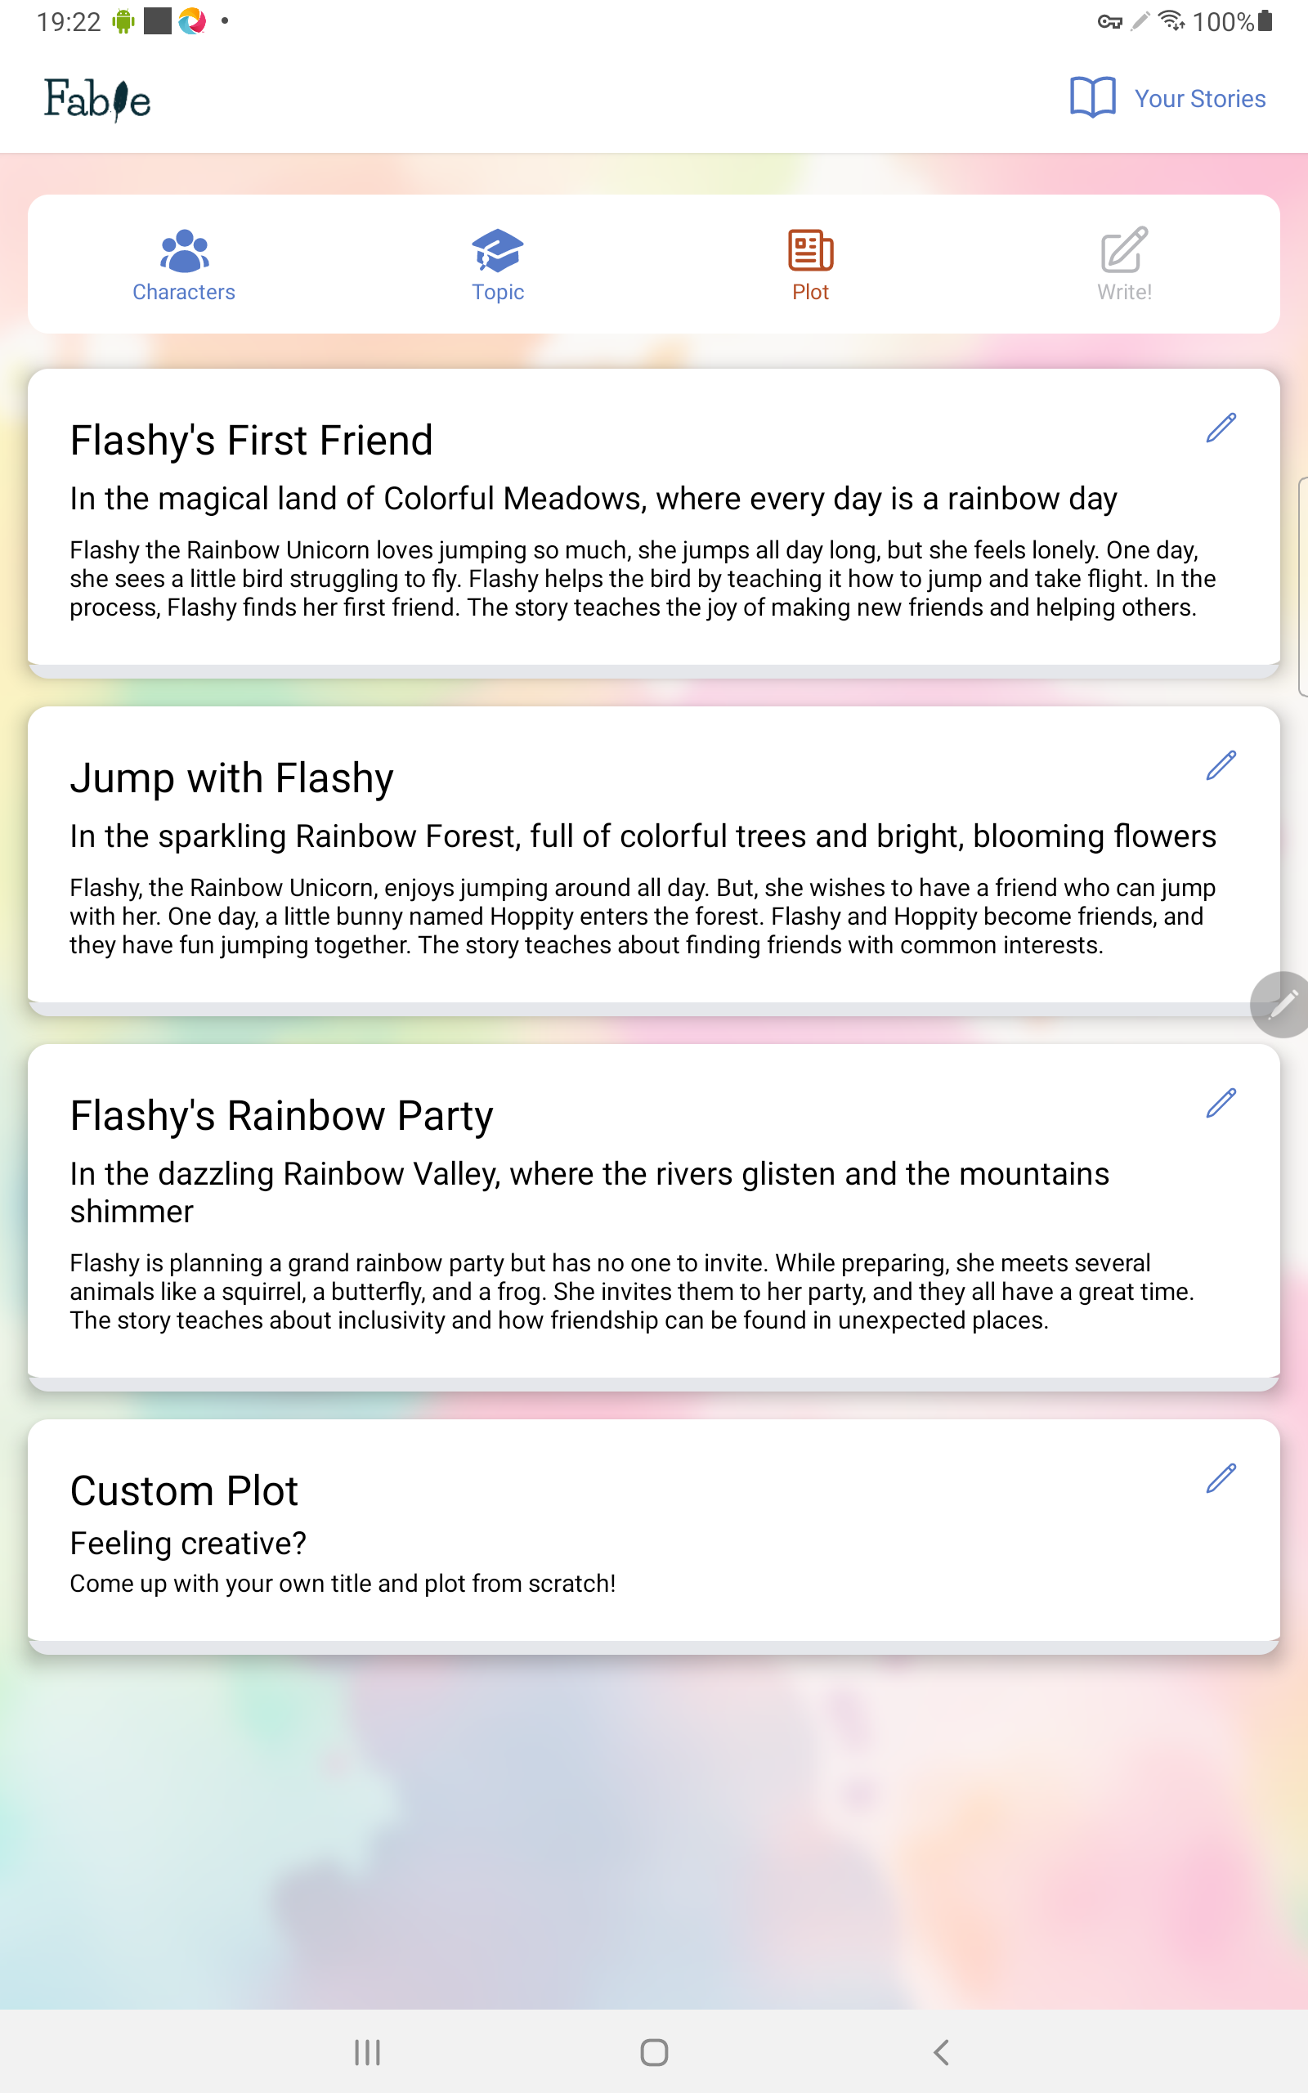This screenshot has height=2093, width=1308.
Task: Click the Plot newspaper icon
Action: (x=809, y=252)
